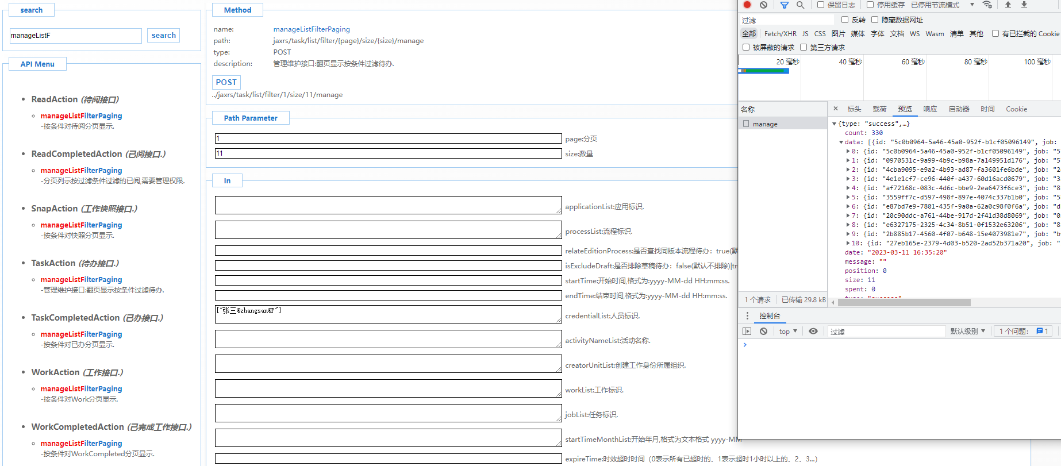
Task: Switch to the 标头 headers tab
Action: click(854, 109)
